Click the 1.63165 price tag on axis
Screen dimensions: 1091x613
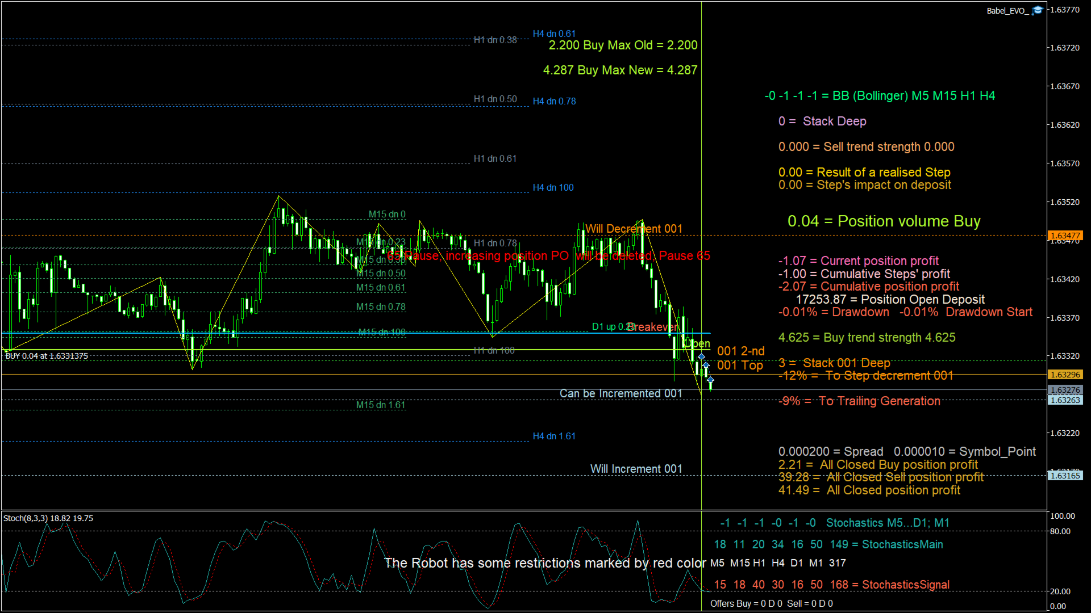click(1065, 476)
